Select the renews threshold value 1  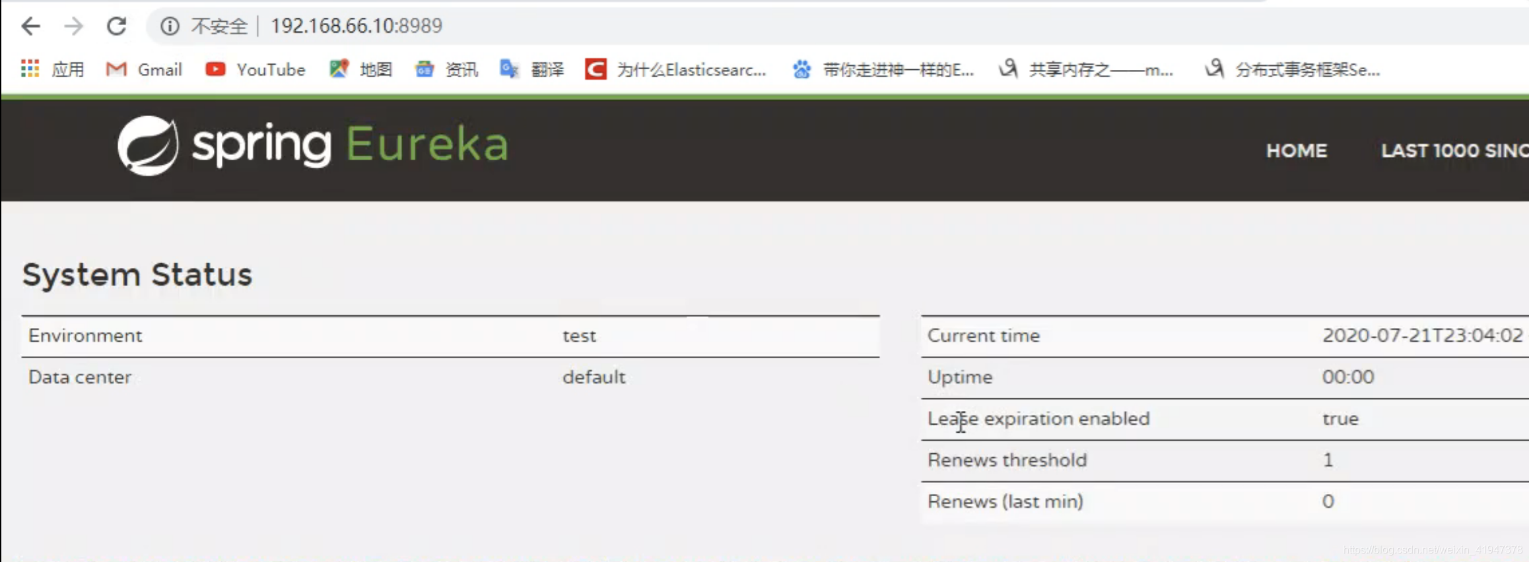click(1328, 460)
